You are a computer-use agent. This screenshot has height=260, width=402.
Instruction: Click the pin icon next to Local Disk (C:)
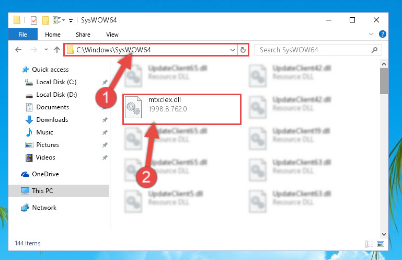105,82
